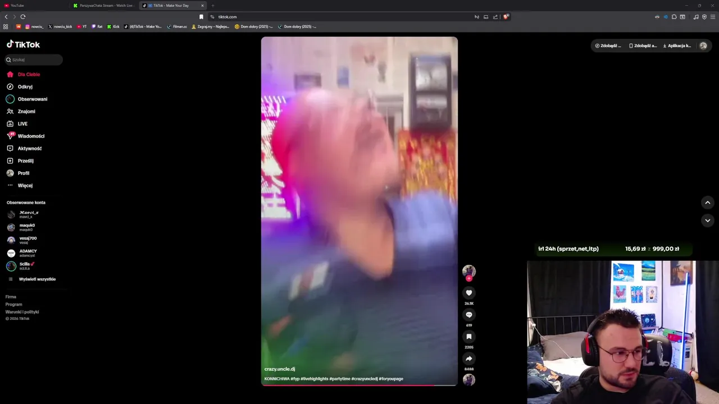
Task: Open the VPN shield toolbar icon
Action: click(704, 17)
